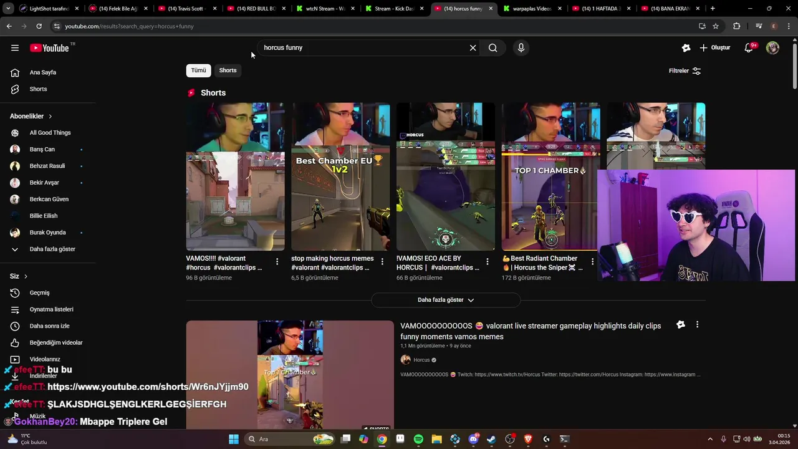Open Steam from the taskbar
Screen dimensions: 798x449
(x=491, y=439)
